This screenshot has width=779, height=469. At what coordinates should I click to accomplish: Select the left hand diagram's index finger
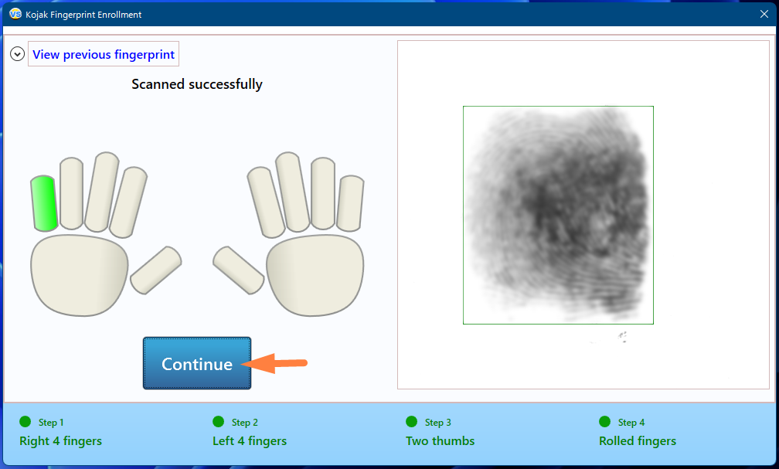tap(128, 202)
